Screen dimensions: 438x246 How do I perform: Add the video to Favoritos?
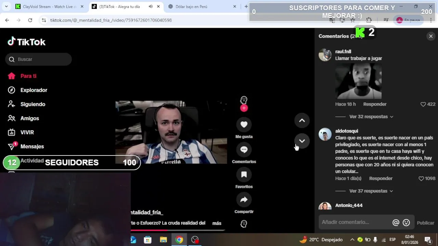click(x=244, y=175)
